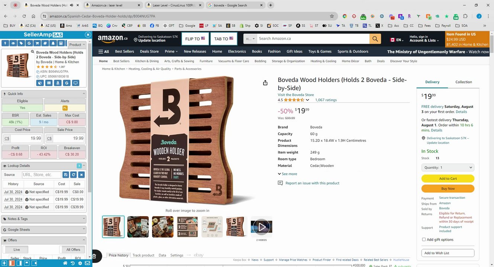Click the refresh icon in Lookup Details
The image size is (494, 267).
click(74, 175)
